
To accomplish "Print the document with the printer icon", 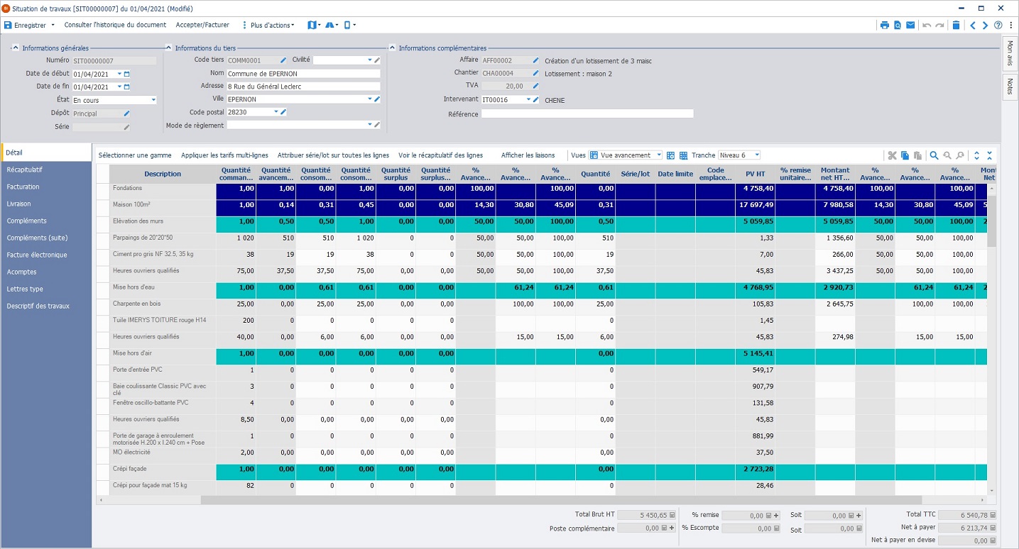I will click(x=885, y=25).
